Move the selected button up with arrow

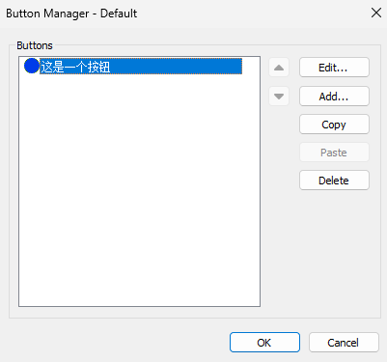point(279,68)
